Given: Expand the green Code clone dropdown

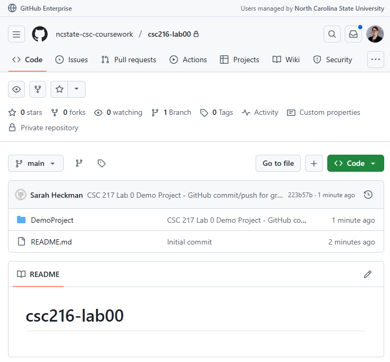Looking at the screenshot, I should (x=355, y=164).
